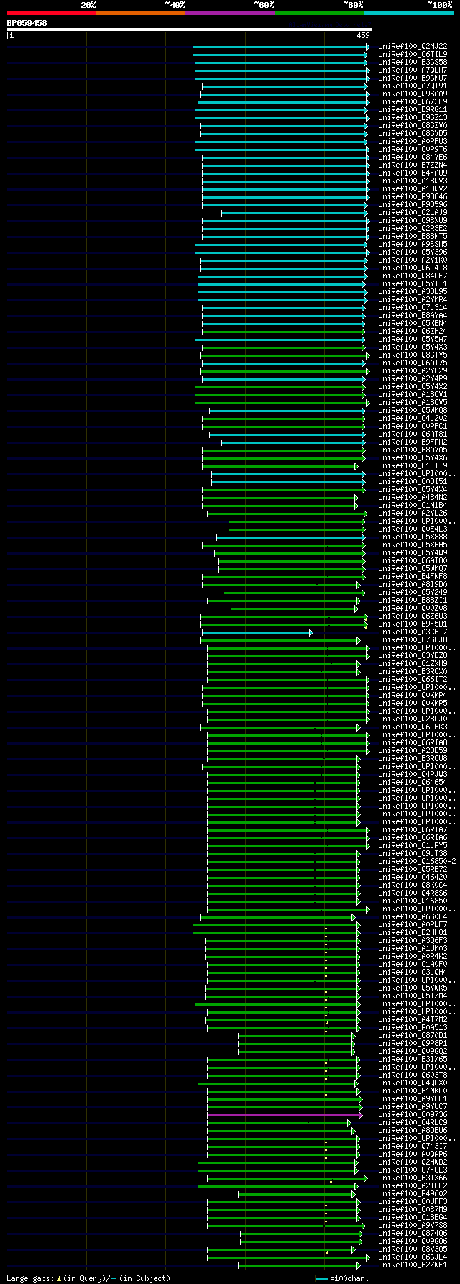Open hit UniRef100_C6TIL9
This screenshot has width=460, height=1284.
(x=413, y=54)
